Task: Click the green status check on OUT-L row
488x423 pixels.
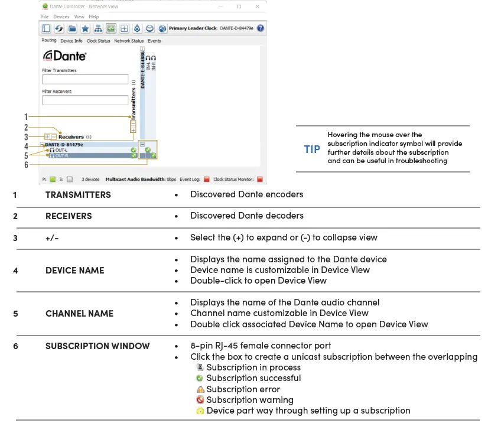Action: click(134, 150)
